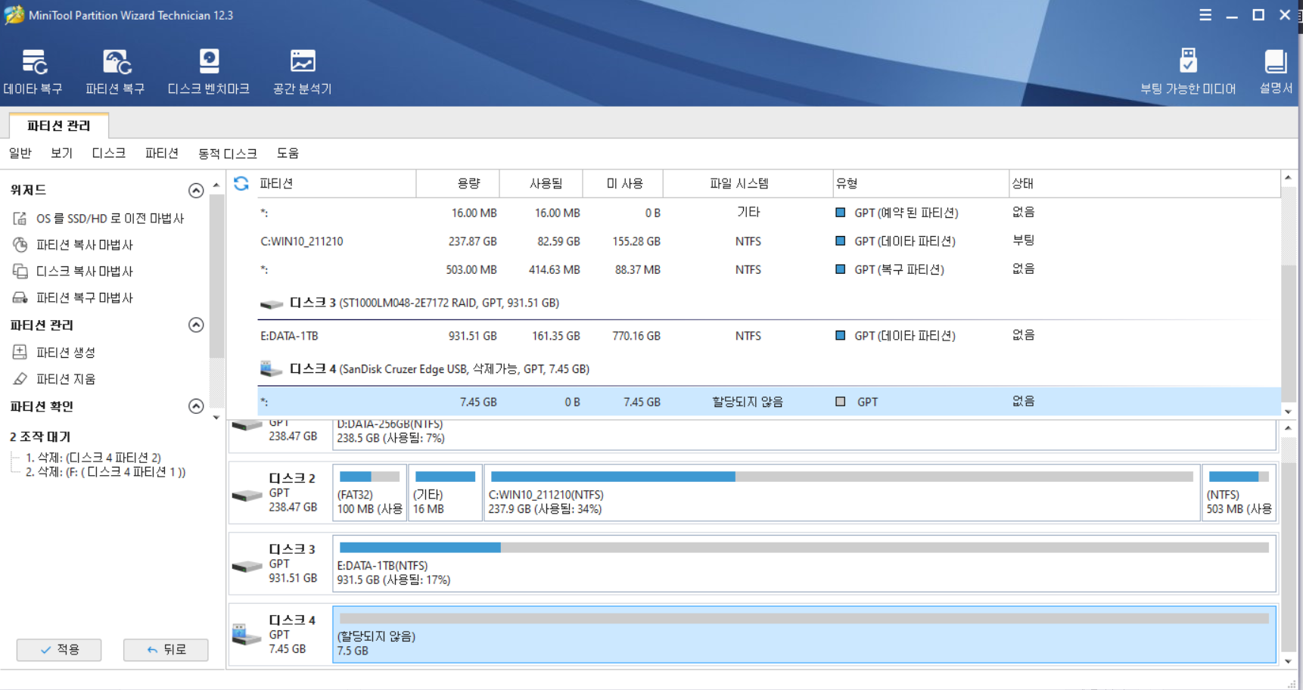This screenshot has width=1303, height=690.
Task: Start 디스크 복사 마법사
Action: tap(73, 272)
